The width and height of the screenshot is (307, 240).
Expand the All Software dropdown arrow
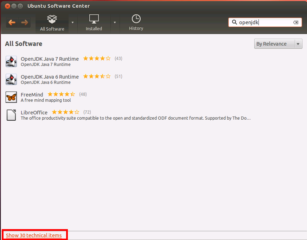point(73,22)
